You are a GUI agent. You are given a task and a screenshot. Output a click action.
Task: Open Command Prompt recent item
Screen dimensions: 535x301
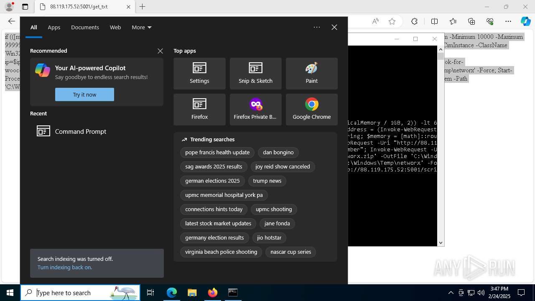(97, 131)
